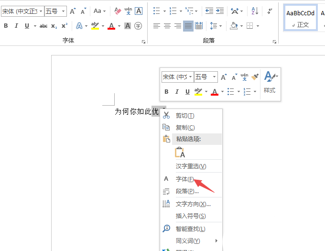
Task: Launch the Paragraph dialog box launcher
Action: 274,42
